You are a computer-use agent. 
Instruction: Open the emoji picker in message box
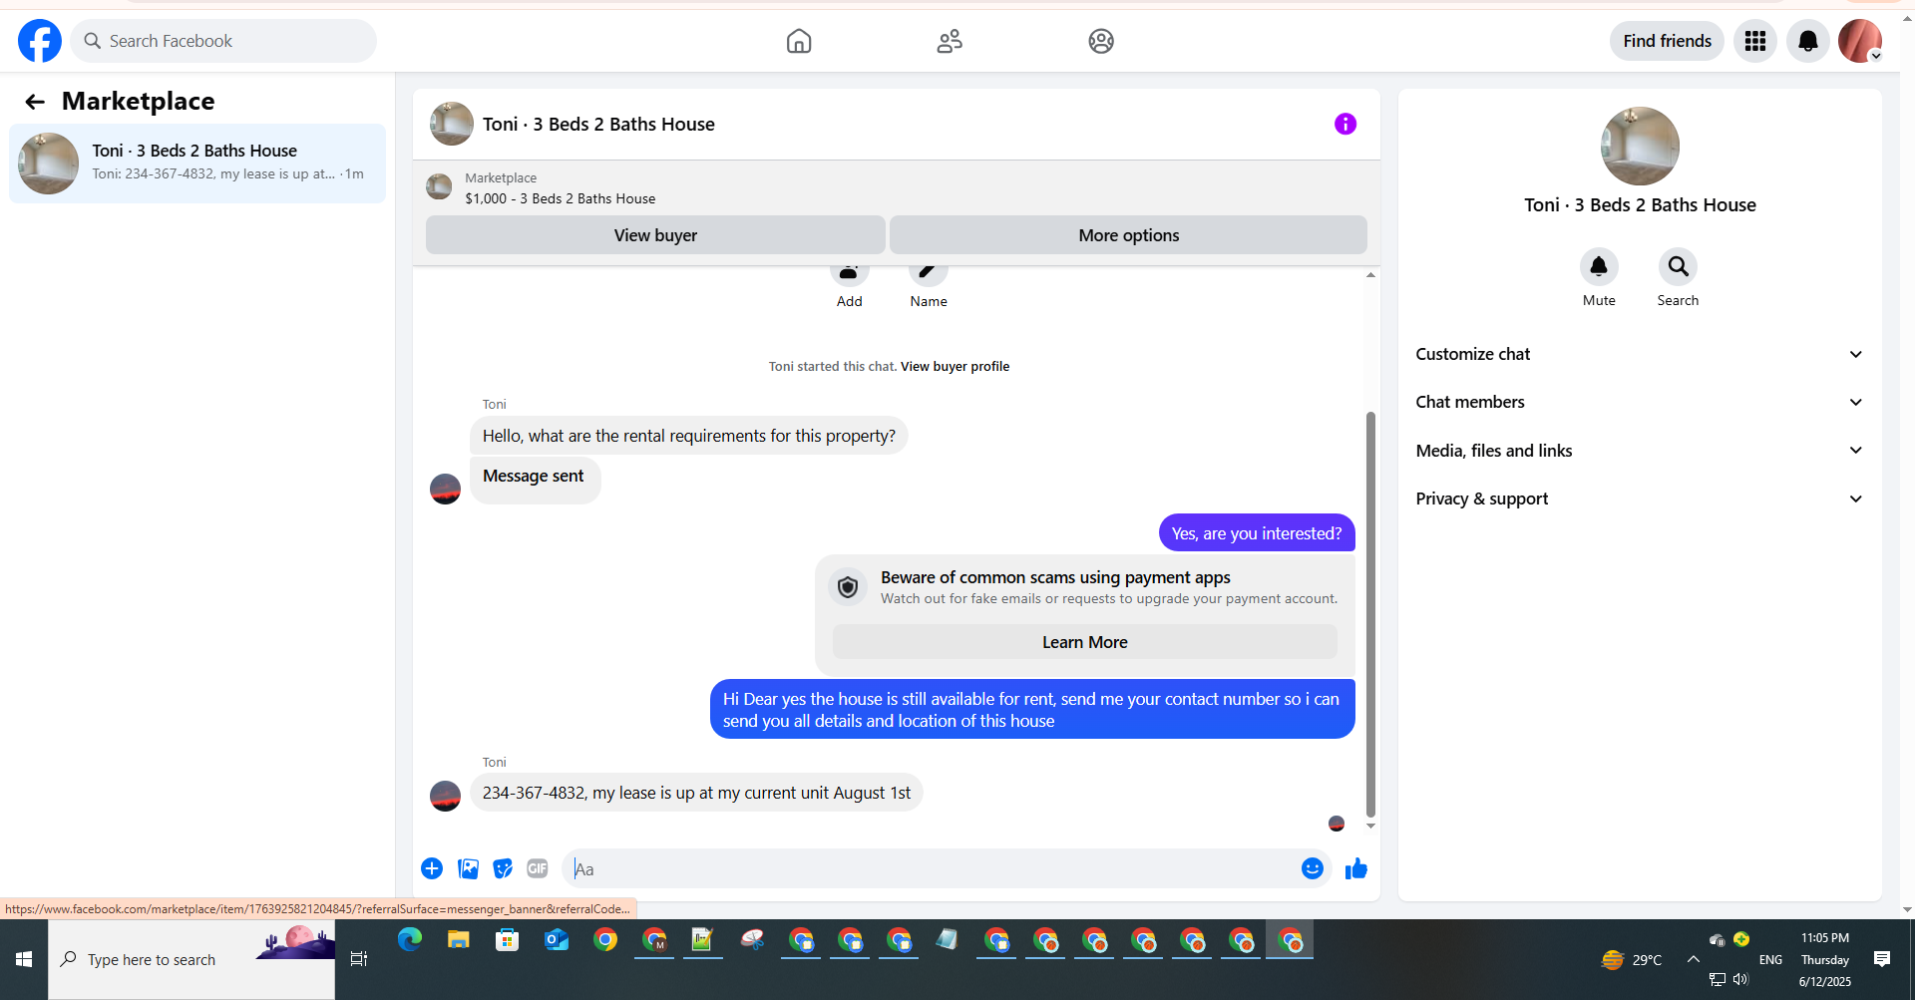[x=1313, y=868]
